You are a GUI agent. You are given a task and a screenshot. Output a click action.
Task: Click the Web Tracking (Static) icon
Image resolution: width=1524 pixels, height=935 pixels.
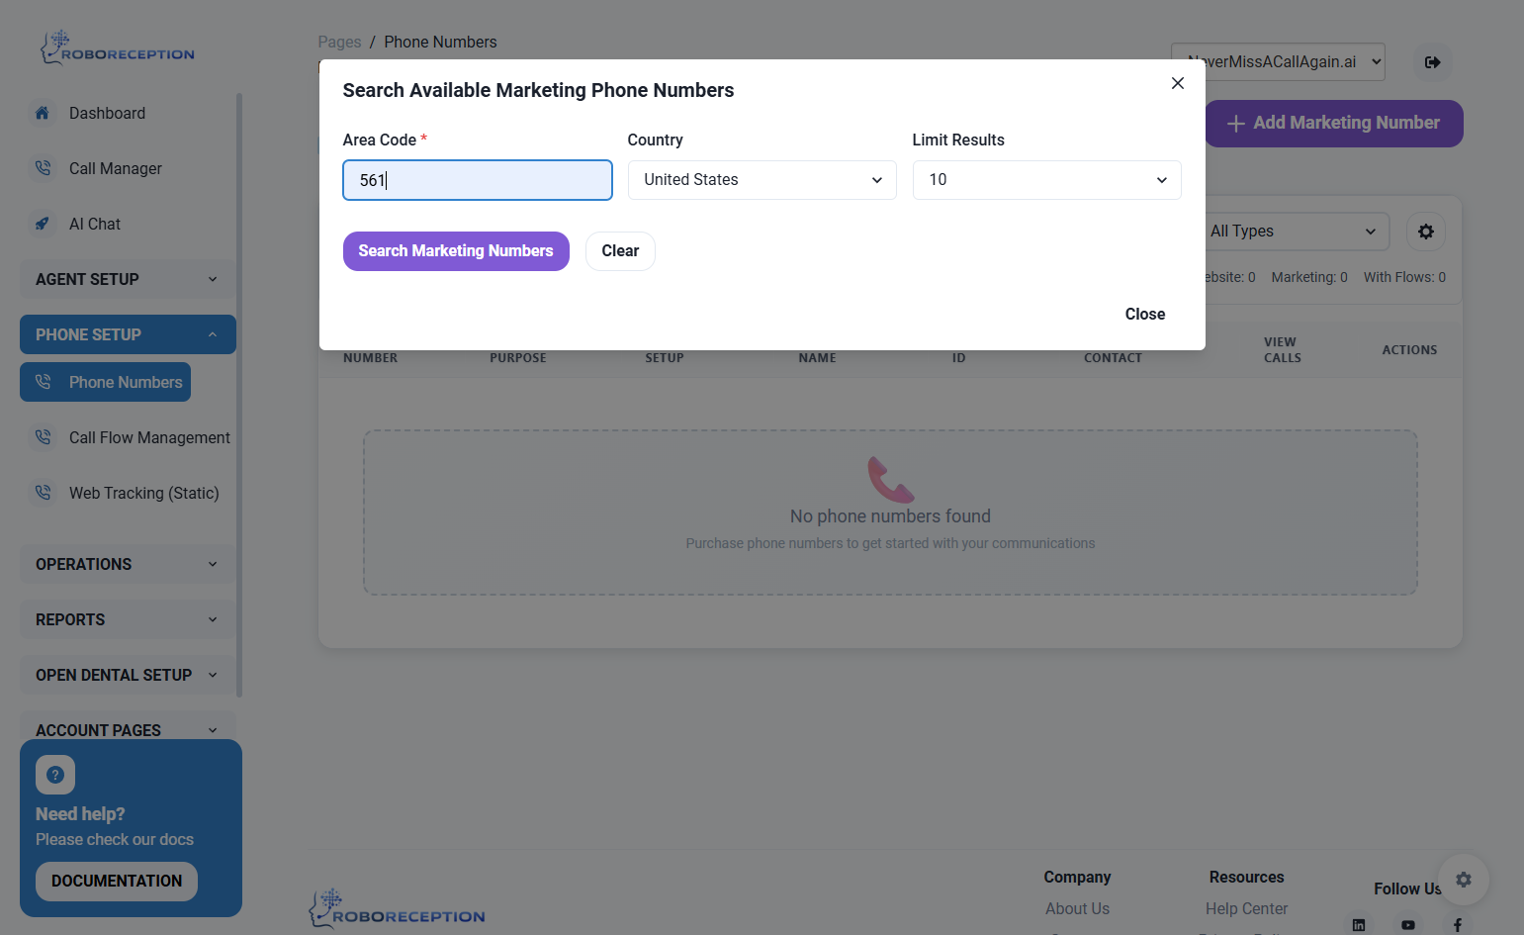[x=43, y=493]
